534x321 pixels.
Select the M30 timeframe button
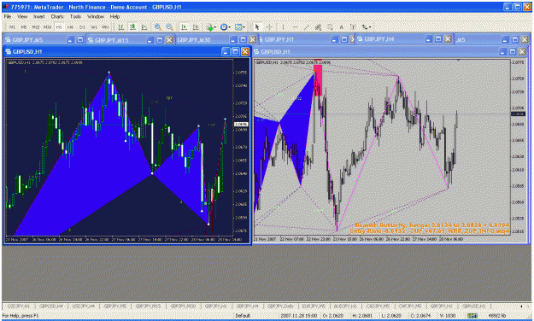pos(47,27)
